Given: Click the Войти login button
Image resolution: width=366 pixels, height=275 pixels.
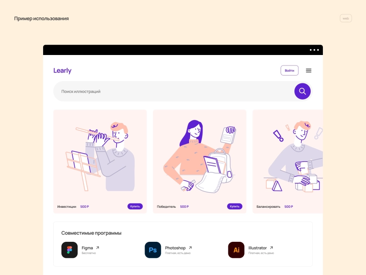Looking at the screenshot, I should pyautogui.click(x=289, y=70).
